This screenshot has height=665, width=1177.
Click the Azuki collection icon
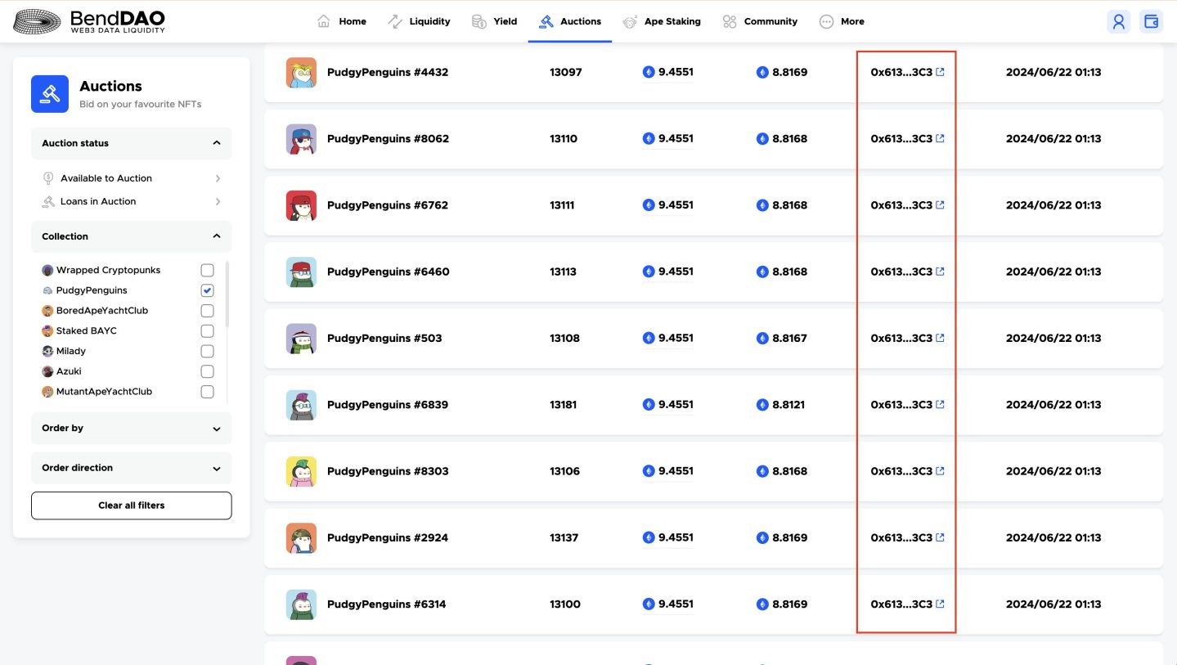click(47, 371)
